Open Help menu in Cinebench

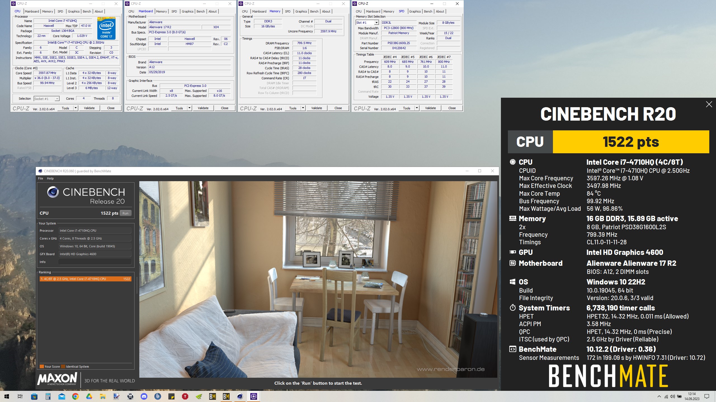[x=50, y=178]
